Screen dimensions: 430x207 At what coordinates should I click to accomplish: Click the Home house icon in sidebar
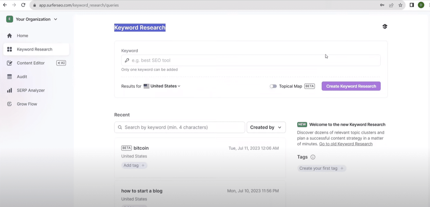(x=10, y=36)
